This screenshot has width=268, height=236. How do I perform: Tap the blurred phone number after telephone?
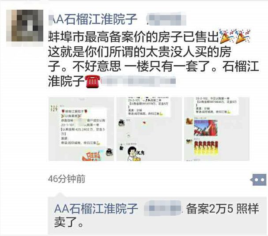pos(139,81)
